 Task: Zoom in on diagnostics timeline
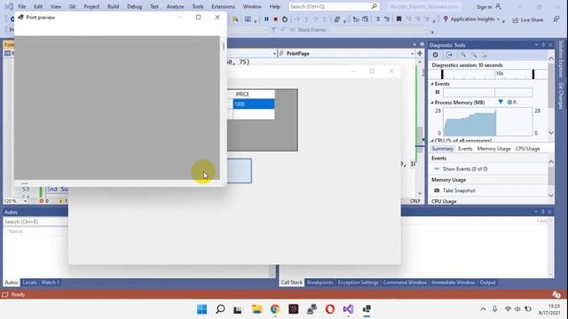tap(463, 55)
